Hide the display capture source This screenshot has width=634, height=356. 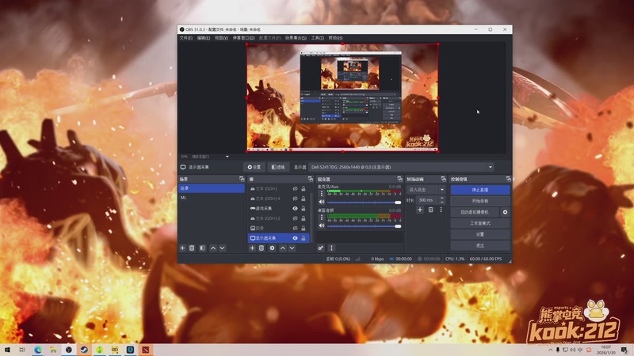click(x=295, y=238)
